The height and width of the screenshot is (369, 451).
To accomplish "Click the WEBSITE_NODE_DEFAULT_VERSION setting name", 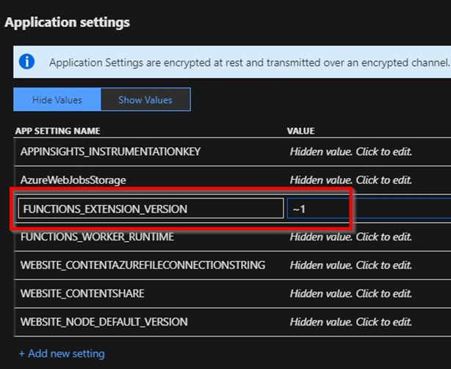I will pos(104,321).
